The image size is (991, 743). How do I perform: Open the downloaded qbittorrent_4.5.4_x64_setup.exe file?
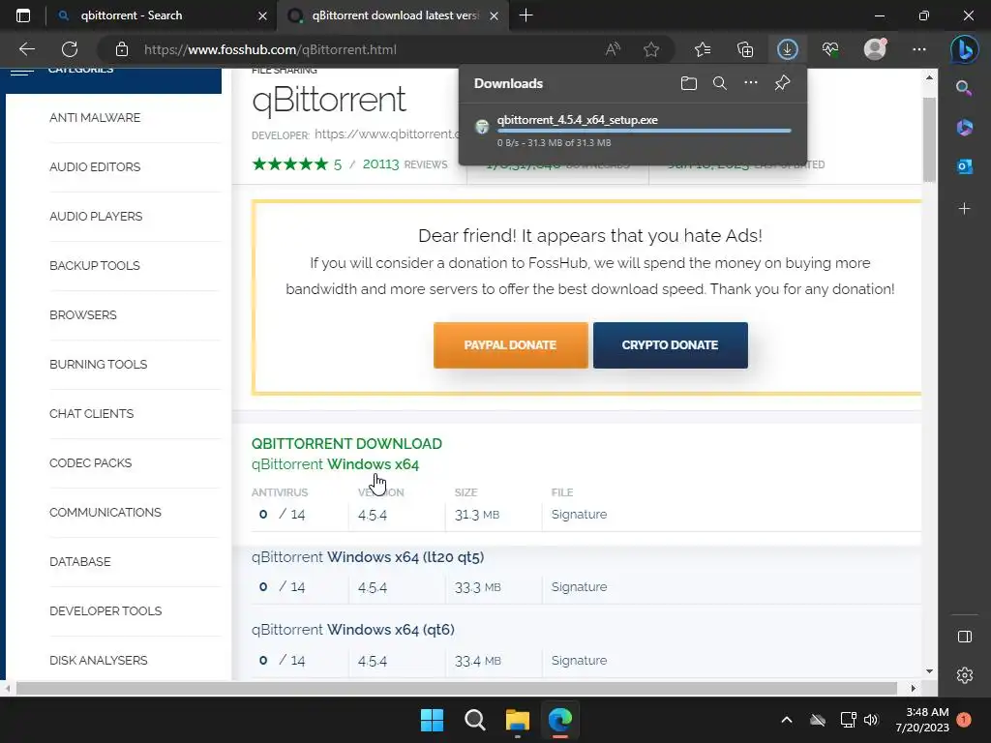pos(577,120)
